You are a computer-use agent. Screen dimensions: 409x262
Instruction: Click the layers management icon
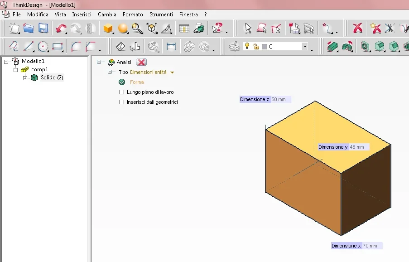coord(234,46)
